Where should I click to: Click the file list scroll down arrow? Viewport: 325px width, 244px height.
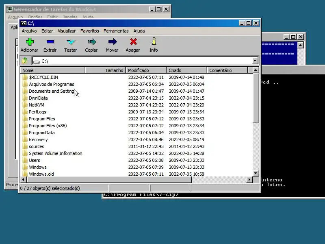256,173
